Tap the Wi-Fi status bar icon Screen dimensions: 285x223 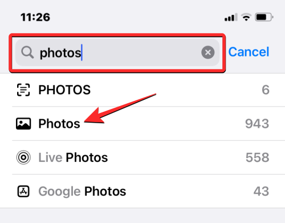(246, 17)
